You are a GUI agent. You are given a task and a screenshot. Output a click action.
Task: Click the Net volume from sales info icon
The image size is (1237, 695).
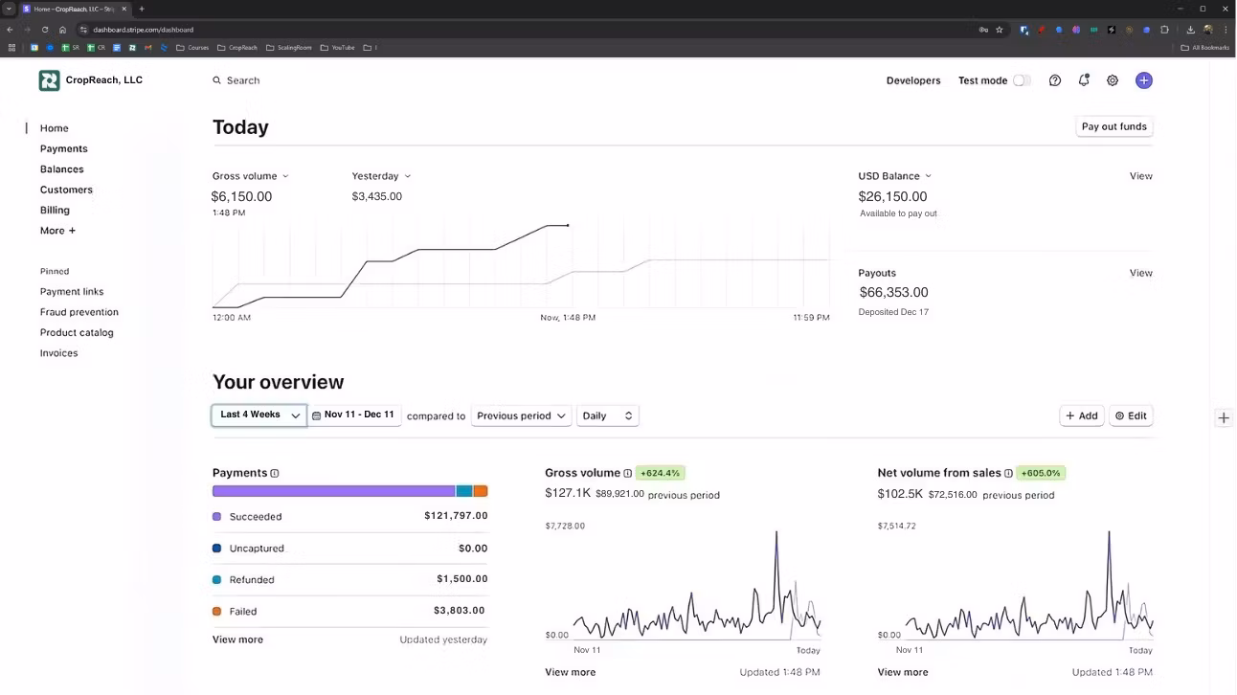[x=1008, y=473]
